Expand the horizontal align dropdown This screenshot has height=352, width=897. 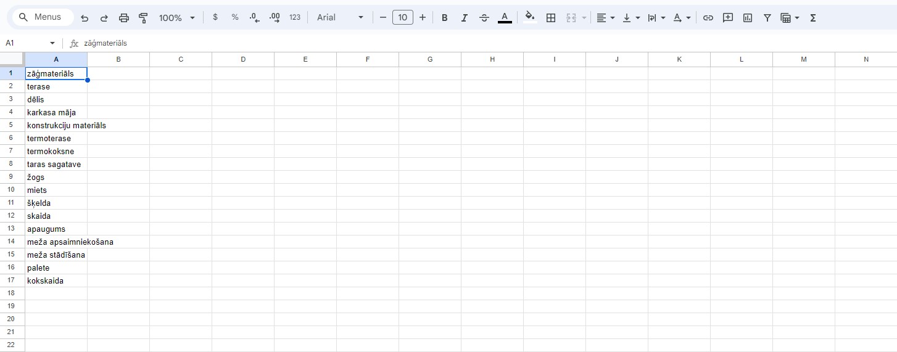coord(605,18)
